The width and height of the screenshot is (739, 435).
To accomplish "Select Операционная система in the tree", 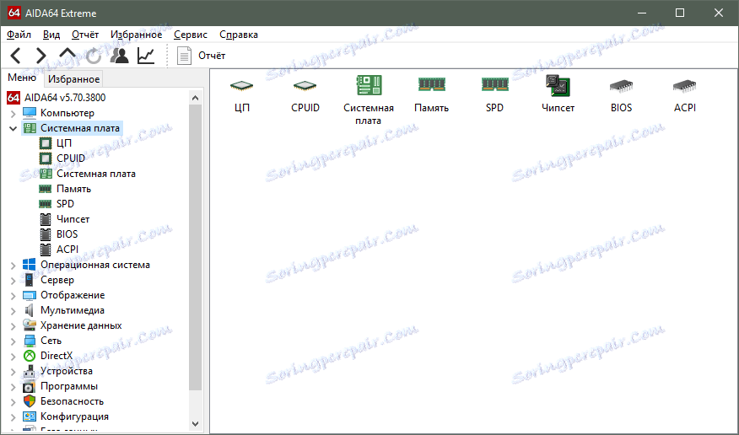I will 95,265.
